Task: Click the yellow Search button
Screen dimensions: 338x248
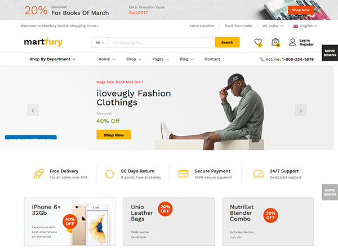Action: coord(227,42)
